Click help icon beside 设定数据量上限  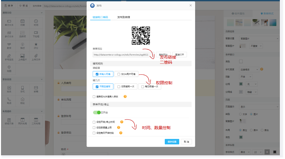tap(119, 128)
